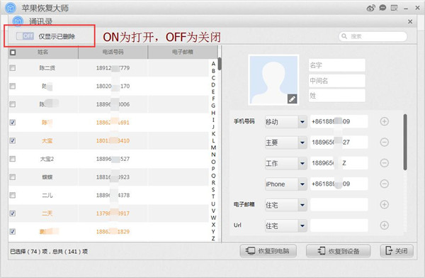Screen dimensions: 425x278
Task: Jump to letter S in alphabet index
Action: [213, 189]
